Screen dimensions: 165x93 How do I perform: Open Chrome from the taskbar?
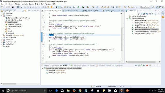tap(80, 91)
